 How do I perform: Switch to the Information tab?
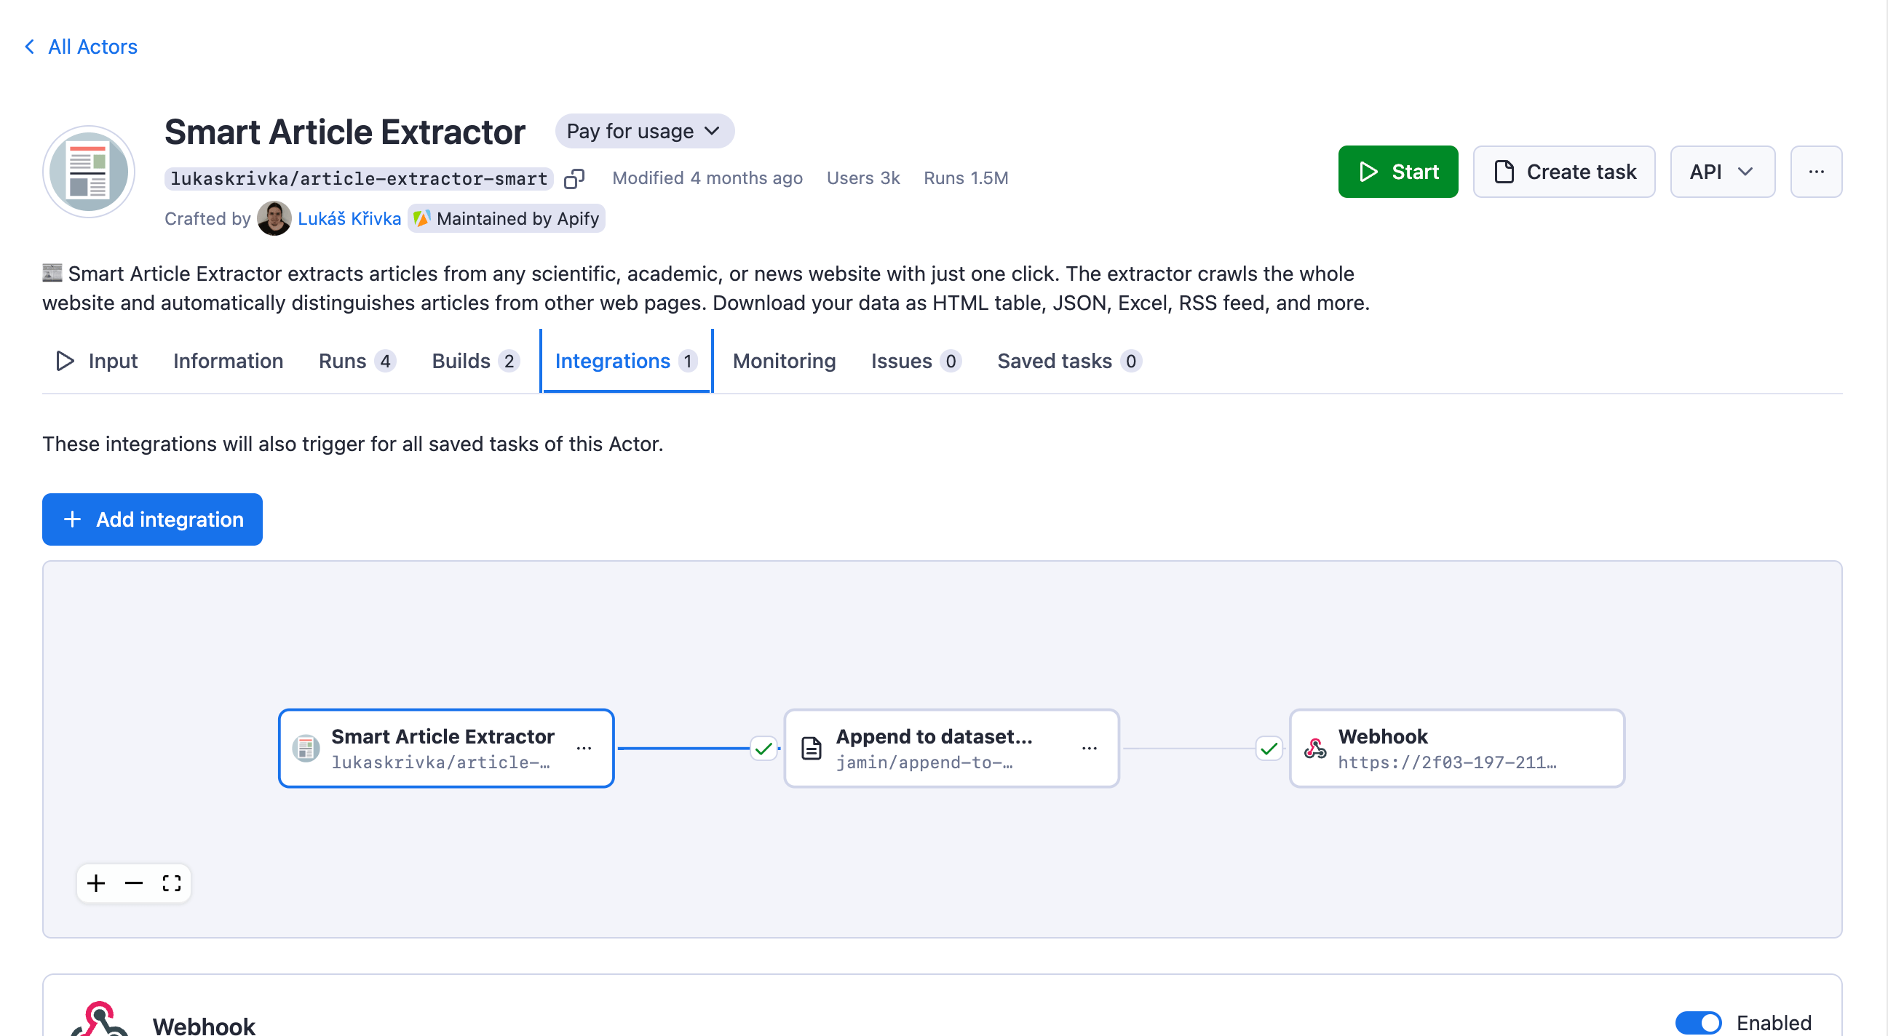point(228,361)
